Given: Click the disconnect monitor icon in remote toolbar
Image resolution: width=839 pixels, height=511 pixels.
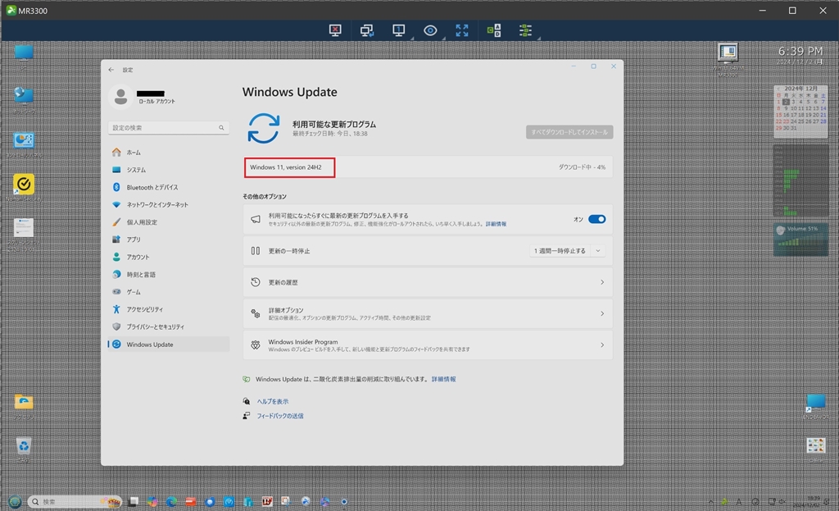Looking at the screenshot, I should coord(335,30).
